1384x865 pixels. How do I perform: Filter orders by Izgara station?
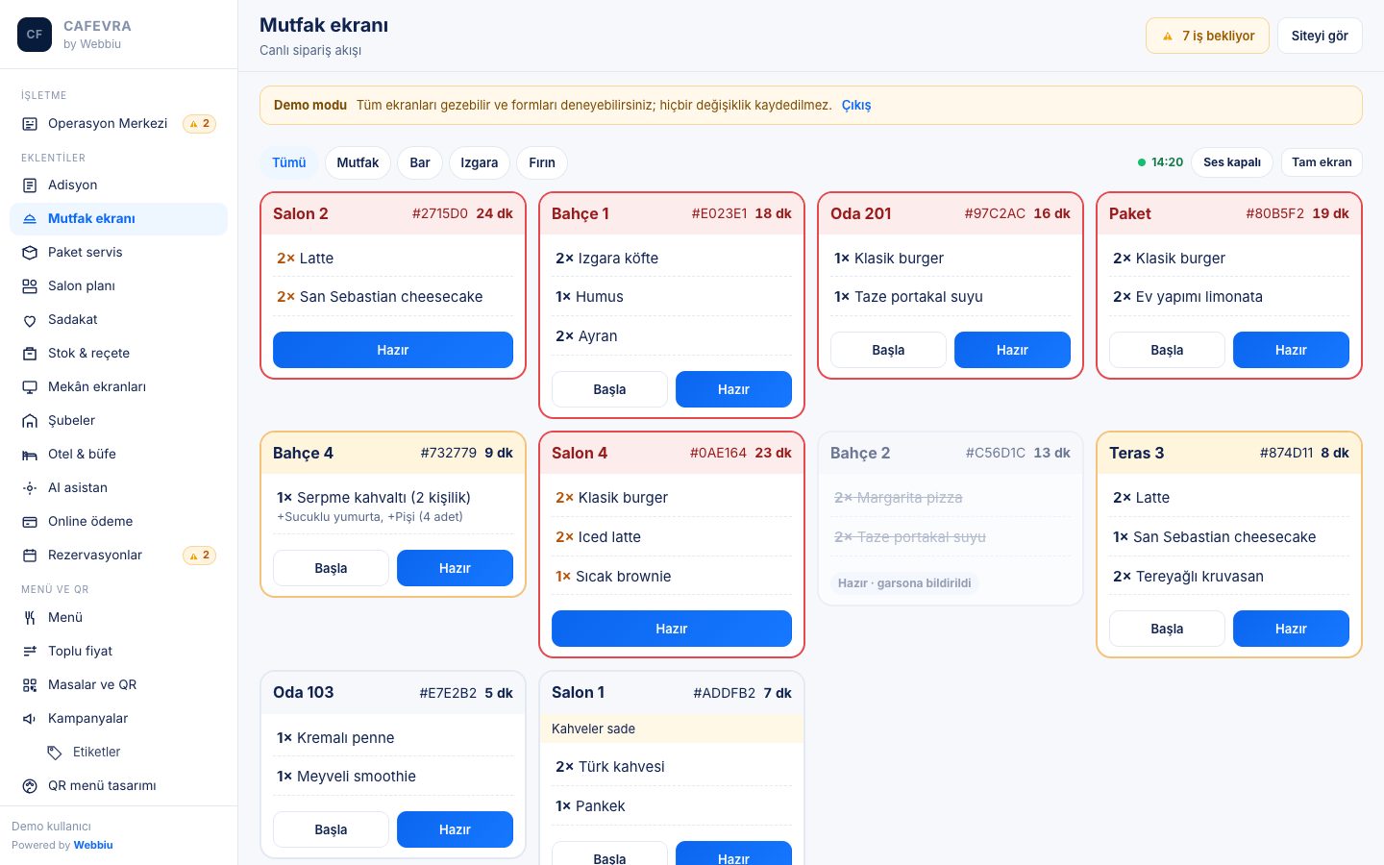(x=480, y=162)
